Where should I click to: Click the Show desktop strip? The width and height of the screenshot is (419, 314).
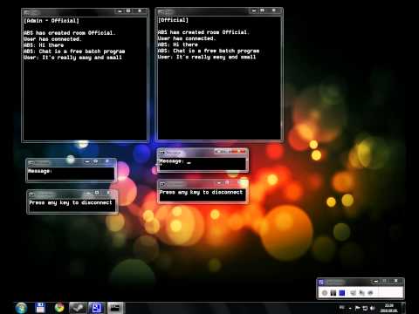tap(403, 308)
